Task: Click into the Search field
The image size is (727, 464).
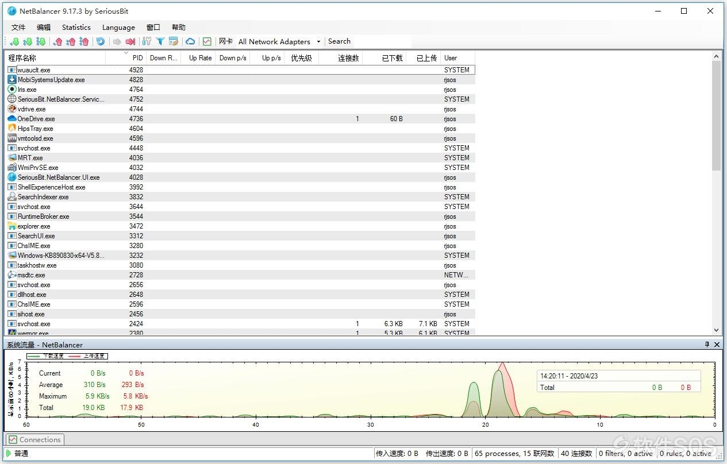Action: click(368, 41)
